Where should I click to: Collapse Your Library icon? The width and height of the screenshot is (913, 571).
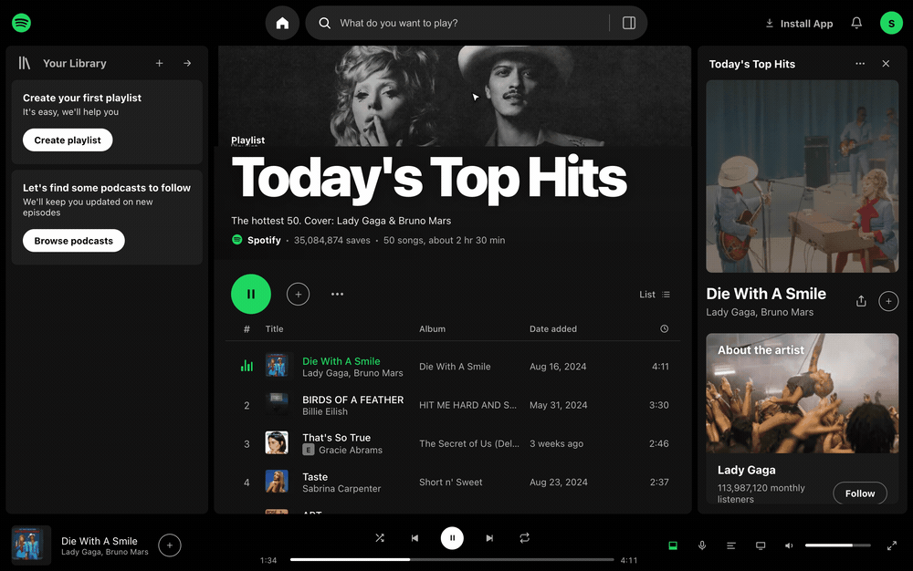pyautogui.click(x=25, y=63)
